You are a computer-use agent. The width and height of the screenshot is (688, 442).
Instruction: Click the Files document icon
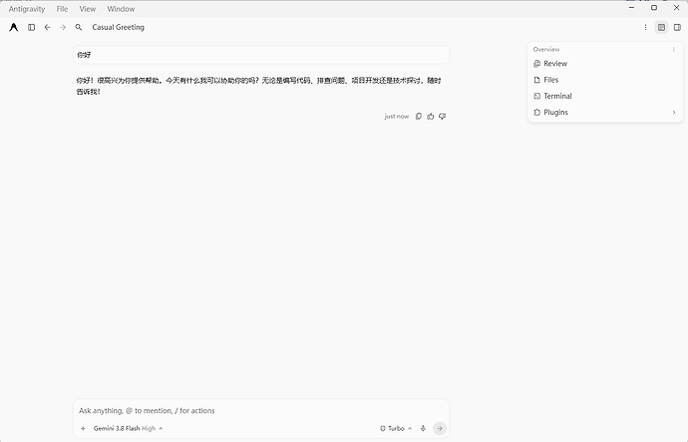536,80
